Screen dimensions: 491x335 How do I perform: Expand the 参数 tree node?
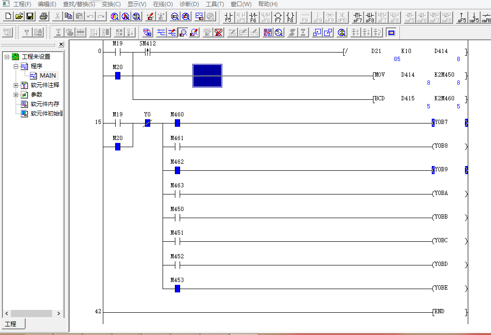point(16,95)
